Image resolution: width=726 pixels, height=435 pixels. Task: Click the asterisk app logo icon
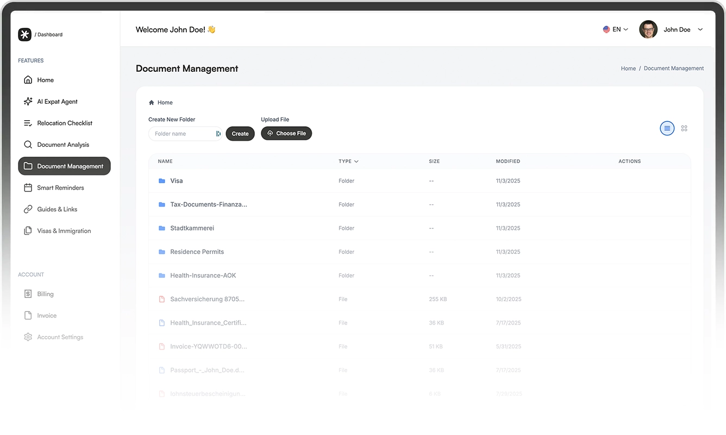tap(24, 34)
